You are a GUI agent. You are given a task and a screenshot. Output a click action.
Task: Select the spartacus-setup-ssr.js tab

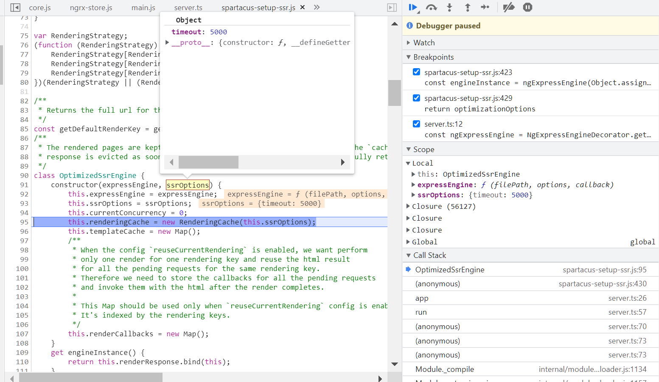pos(258,8)
